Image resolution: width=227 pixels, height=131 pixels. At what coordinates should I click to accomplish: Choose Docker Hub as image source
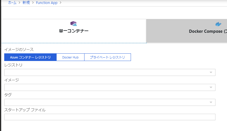(70, 57)
